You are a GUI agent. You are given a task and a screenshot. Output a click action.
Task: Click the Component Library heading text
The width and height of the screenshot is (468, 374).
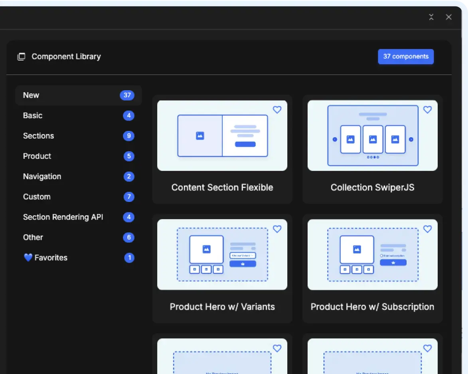tap(66, 56)
